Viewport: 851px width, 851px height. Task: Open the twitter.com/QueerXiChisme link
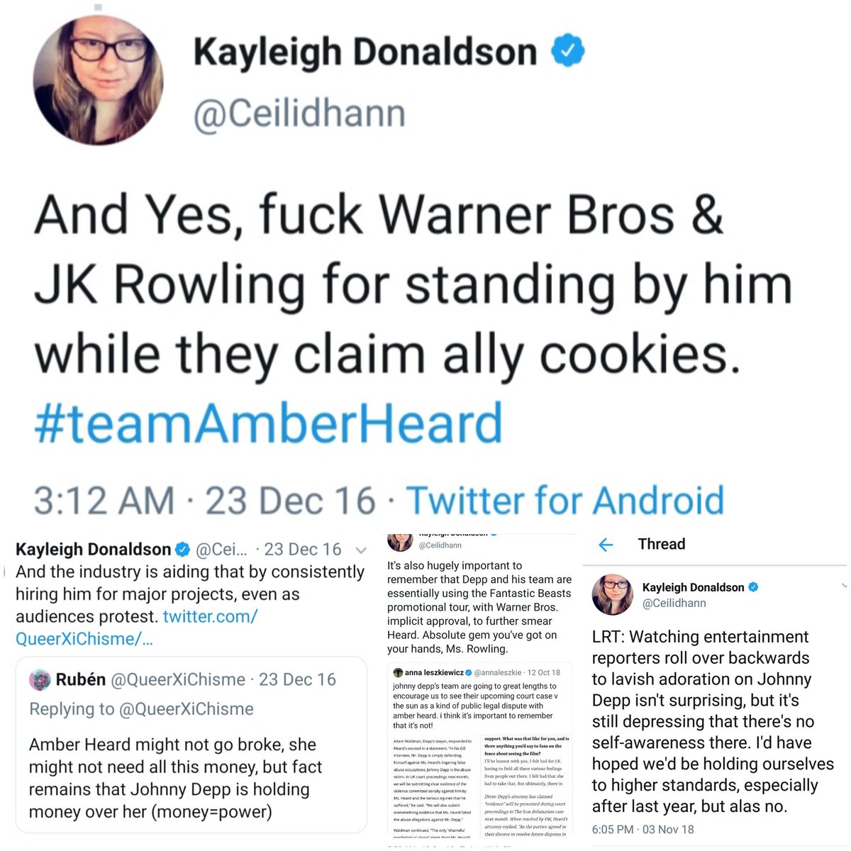pyautogui.click(x=136, y=628)
